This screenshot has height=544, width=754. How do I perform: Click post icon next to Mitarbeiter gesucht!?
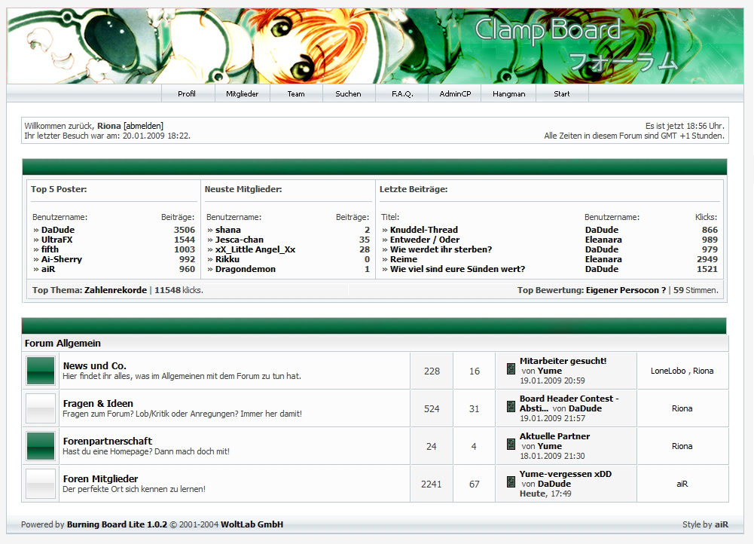pyautogui.click(x=511, y=369)
